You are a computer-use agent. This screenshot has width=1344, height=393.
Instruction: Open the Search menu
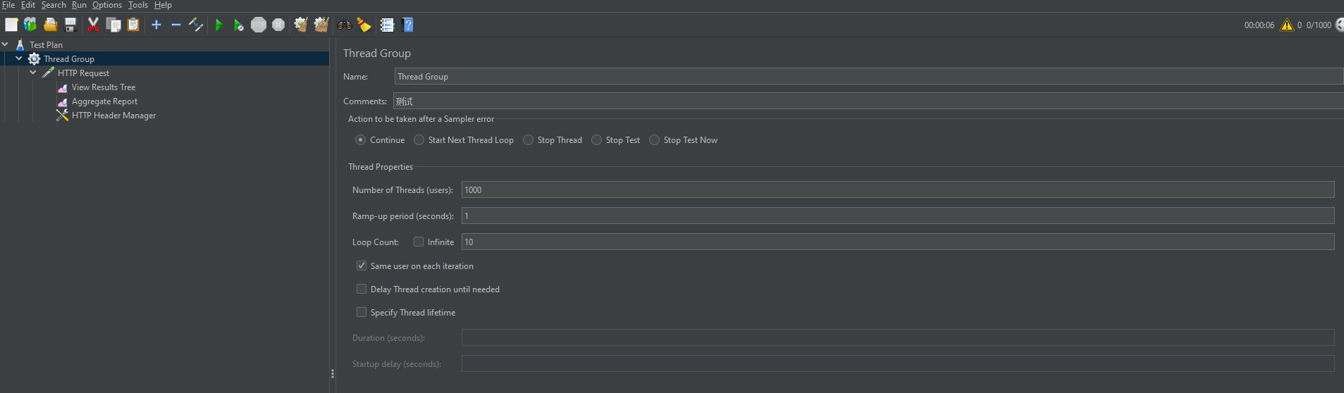click(54, 5)
